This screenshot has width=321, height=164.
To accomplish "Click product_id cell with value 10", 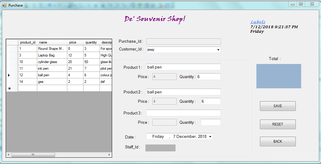I will pyautogui.click(x=28, y=62).
